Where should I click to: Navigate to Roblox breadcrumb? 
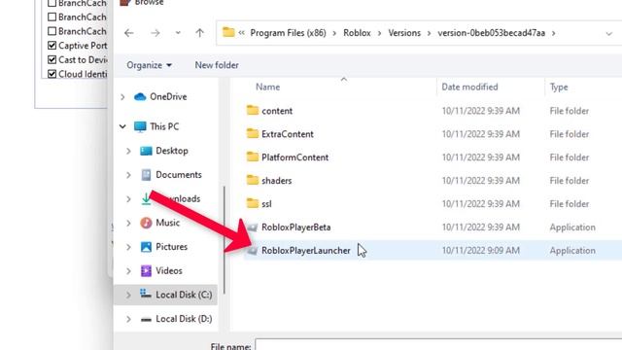tap(357, 33)
